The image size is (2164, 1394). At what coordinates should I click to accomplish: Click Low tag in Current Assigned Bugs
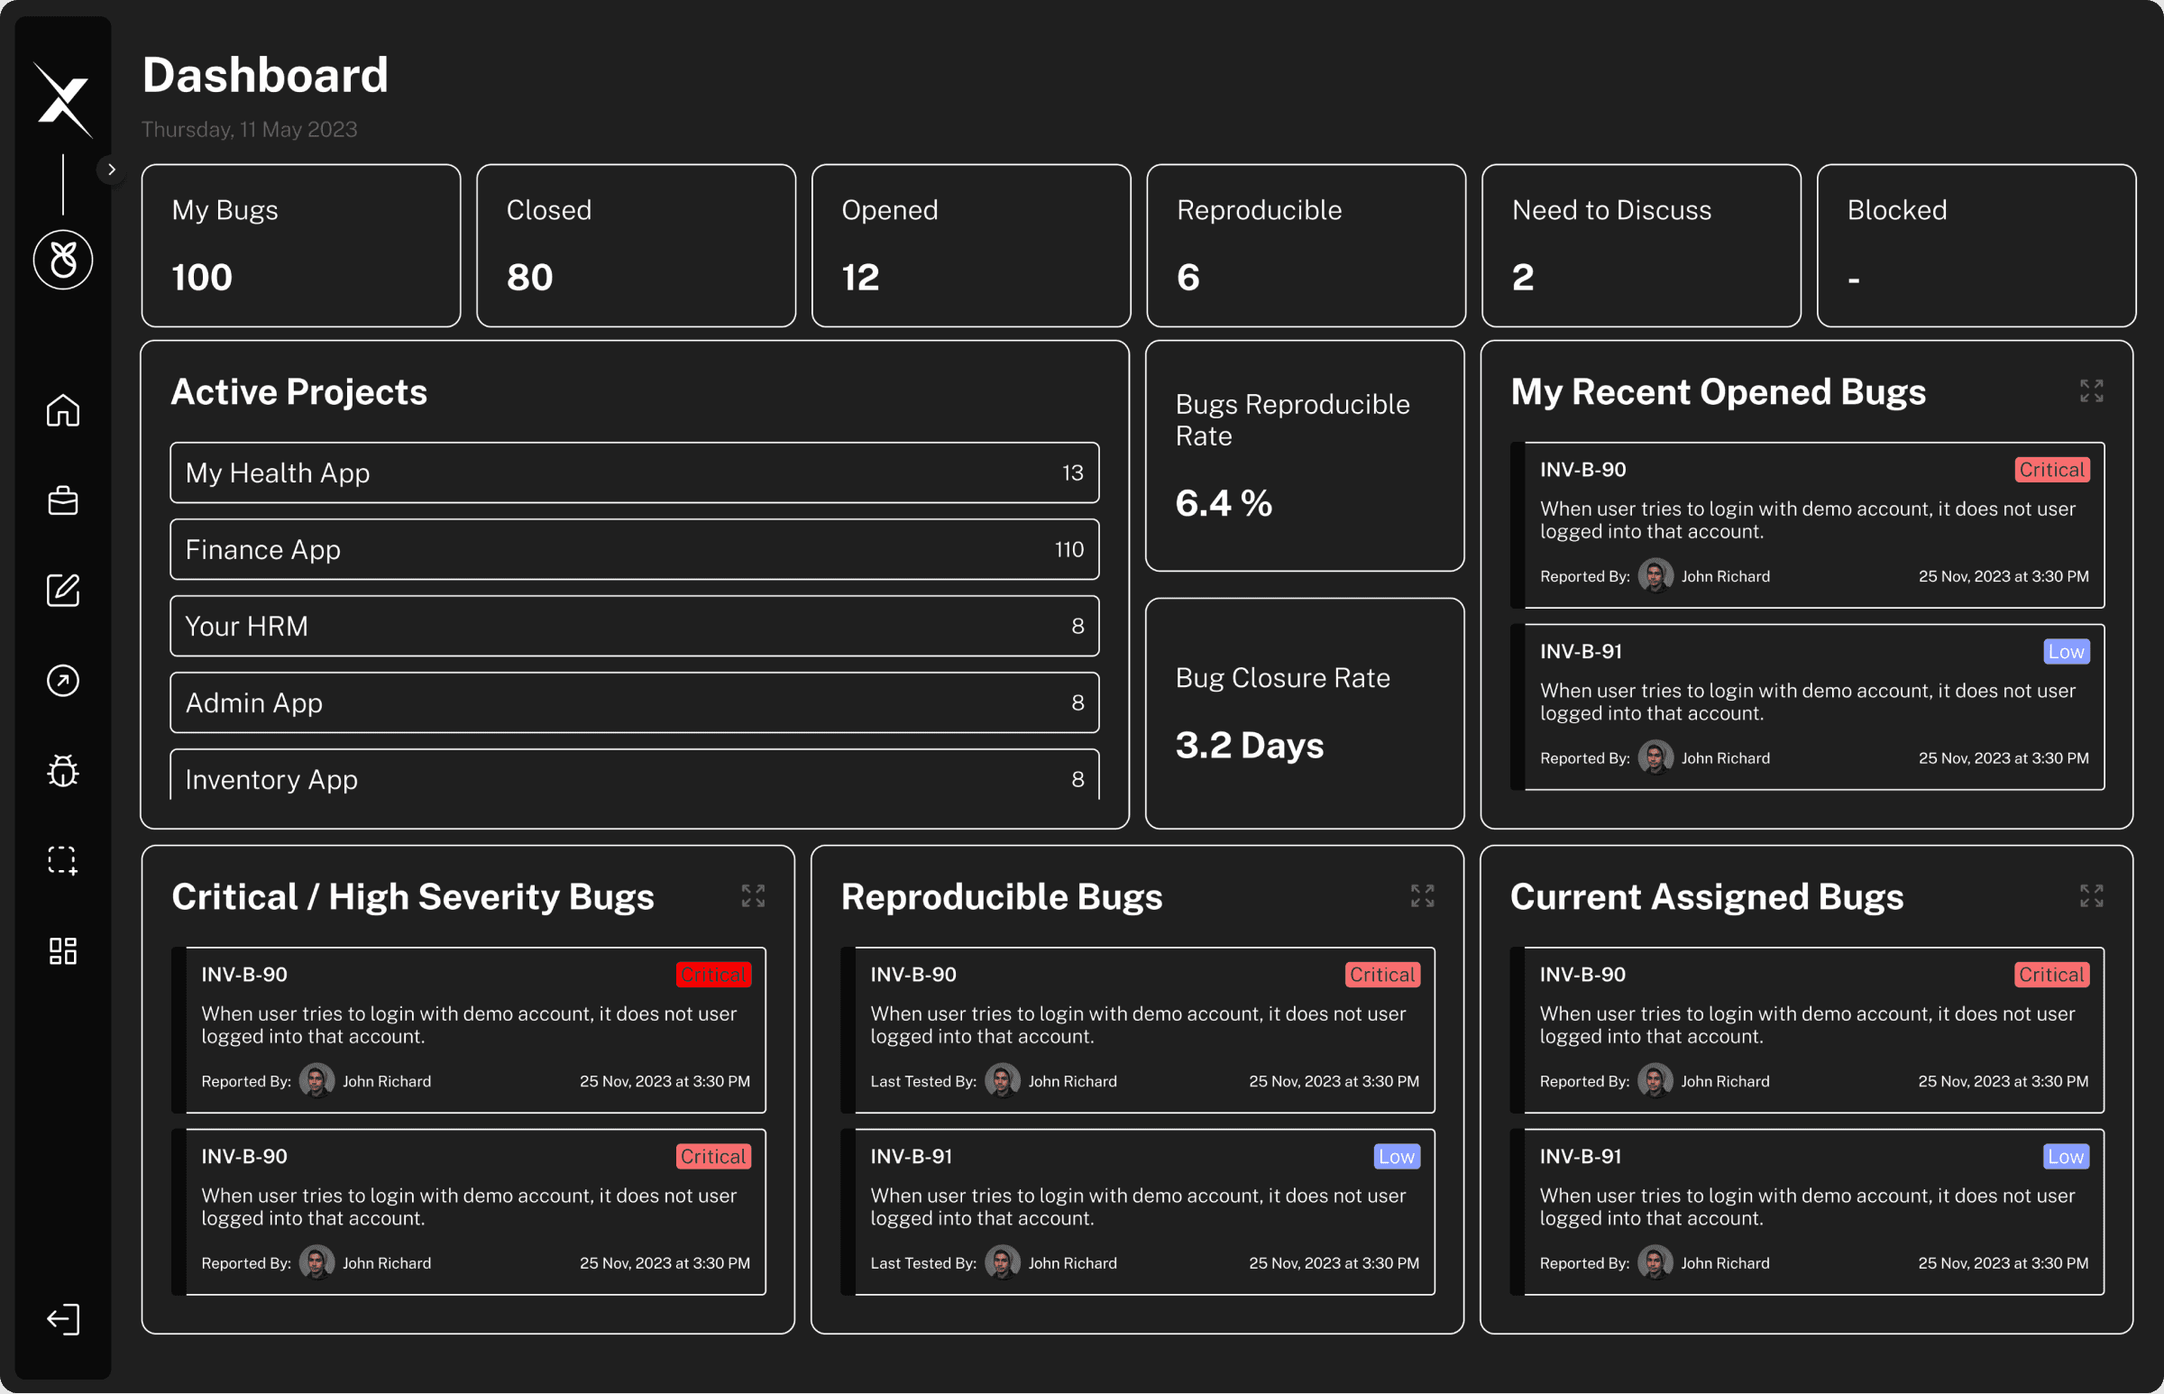(2067, 1157)
